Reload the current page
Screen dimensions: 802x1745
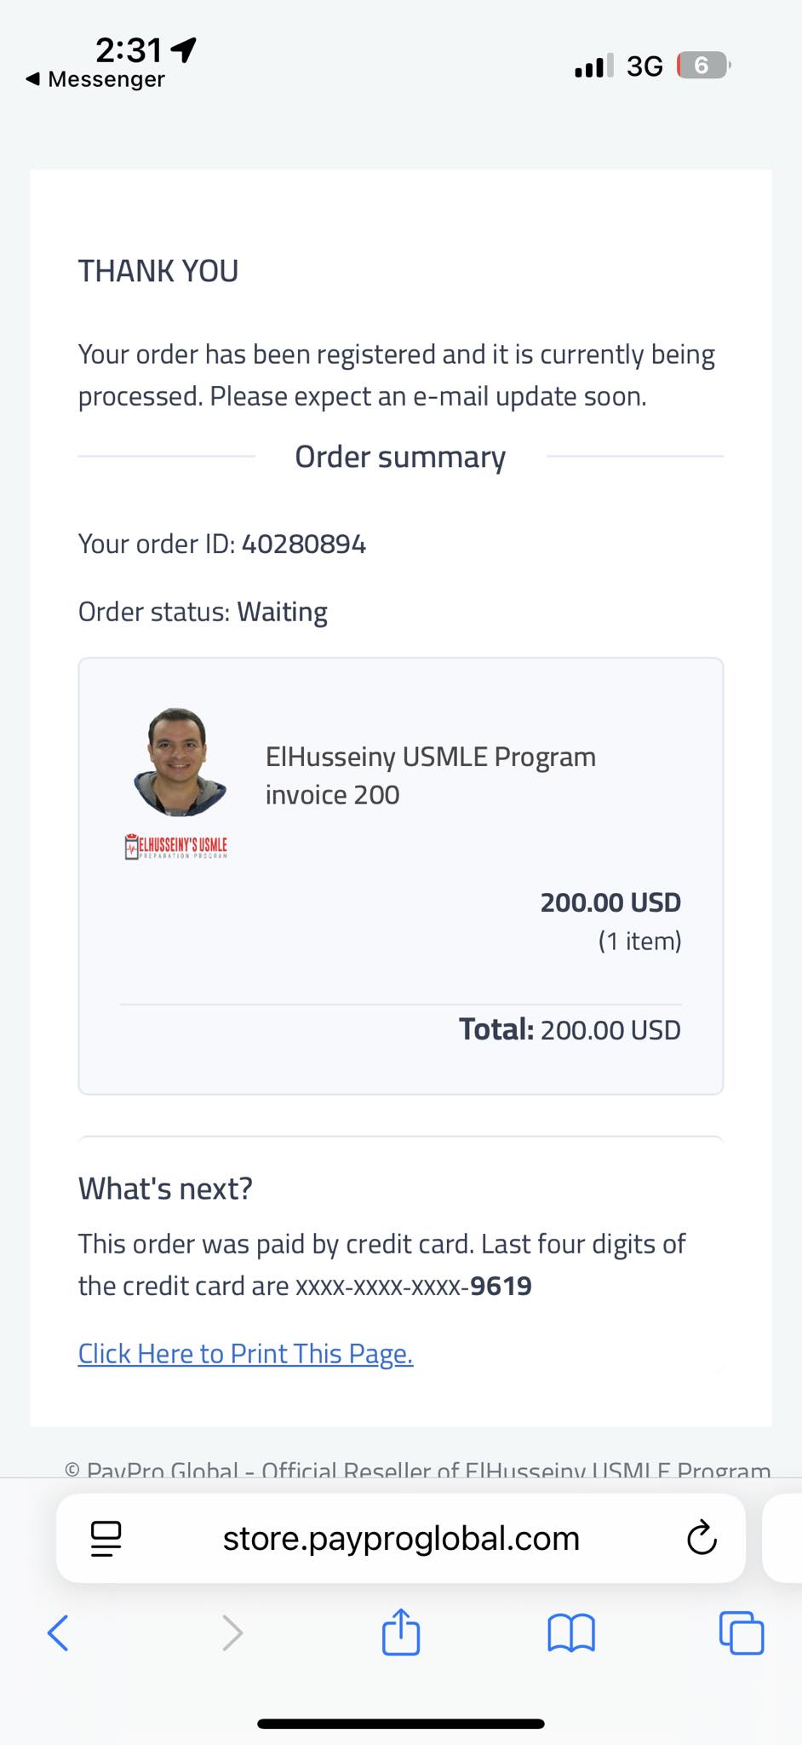click(702, 1538)
